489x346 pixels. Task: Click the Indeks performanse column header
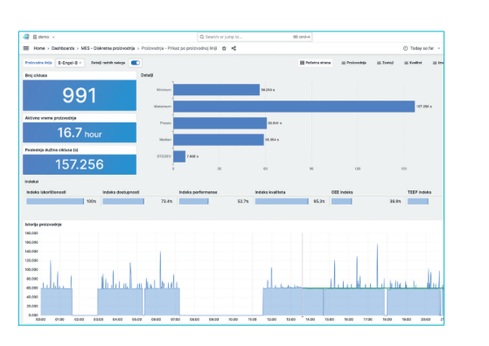pyautogui.click(x=198, y=192)
